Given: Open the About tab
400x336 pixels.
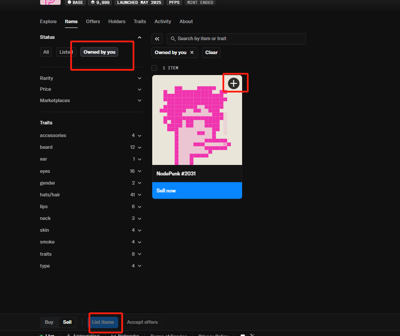Looking at the screenshot, I should pos(186,22).
